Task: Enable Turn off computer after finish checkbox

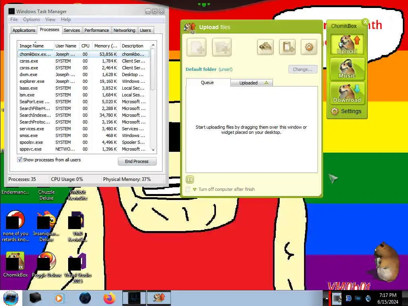Action: point(188,189)
